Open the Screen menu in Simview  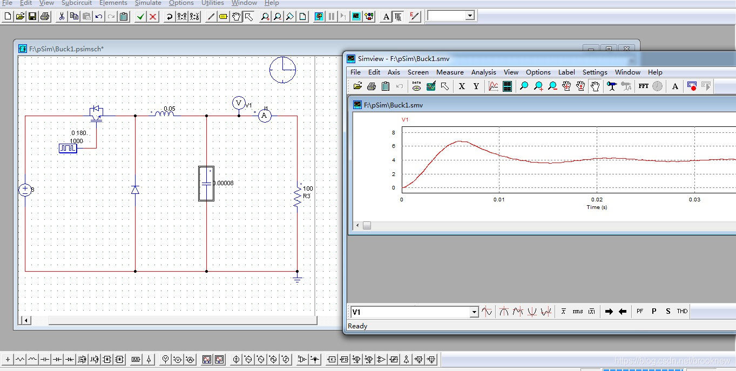418,72
